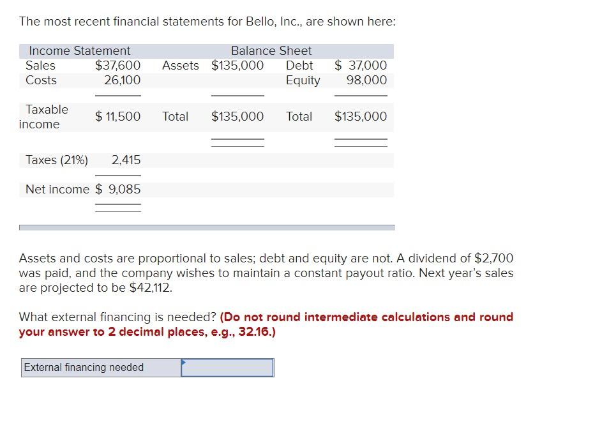This screenshot has width=609, height=422.
Task: Click the Sales figure $37,600
Action: (115, 65)
